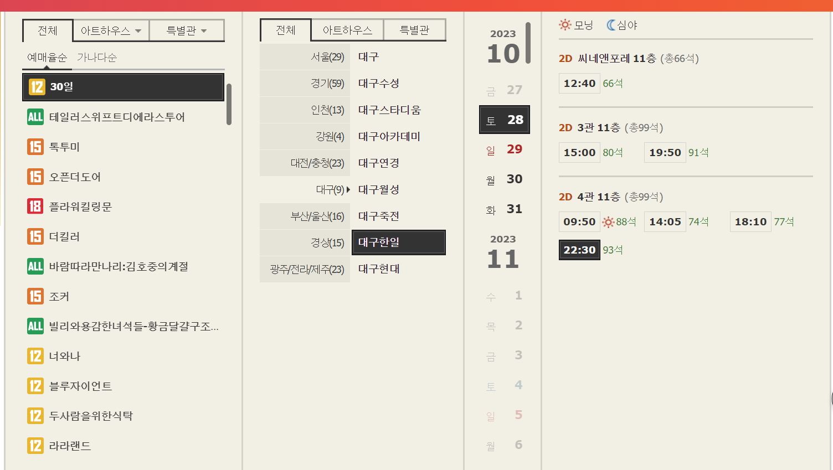Select the 서울(29) region

coord(305,57)
